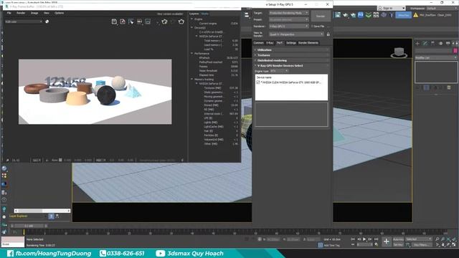Open the Hierarchy tab icon in command panel
Screen dimensions: 459x258
coord(432,43)
